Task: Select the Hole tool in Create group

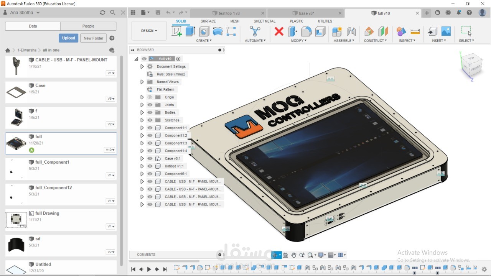Action: click(x=204, y=31)
